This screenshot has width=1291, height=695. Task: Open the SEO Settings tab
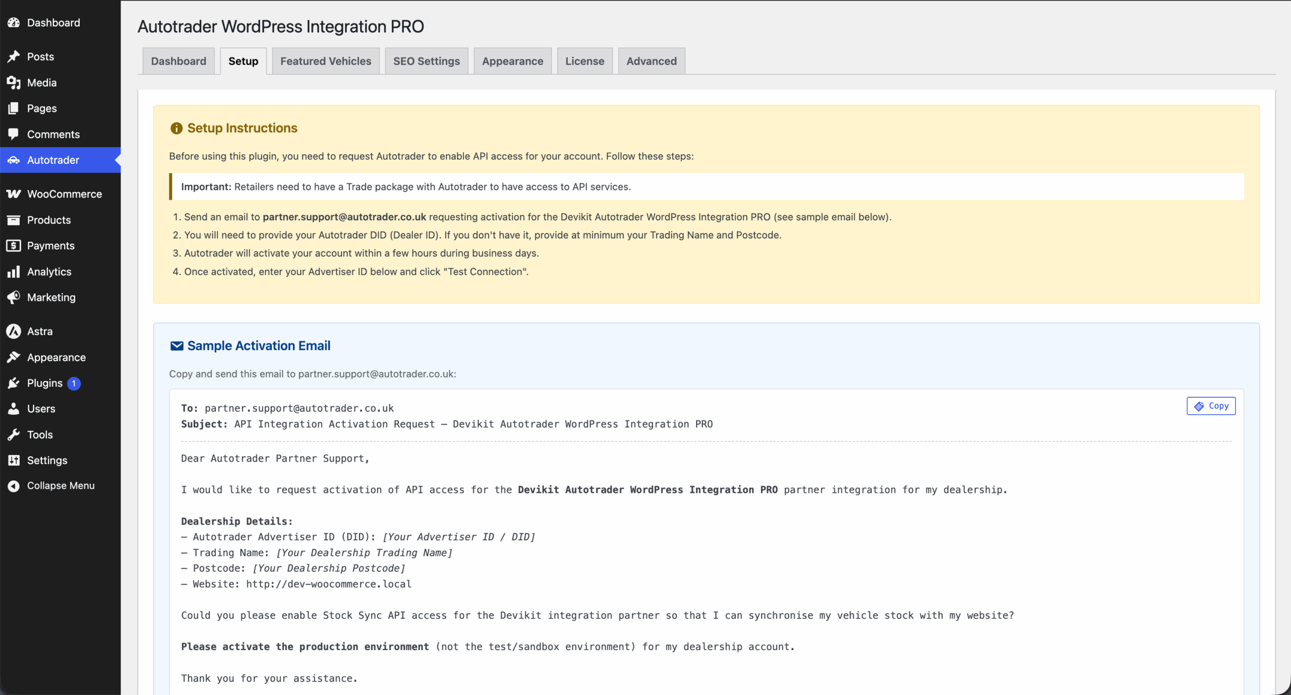(427, 61)
